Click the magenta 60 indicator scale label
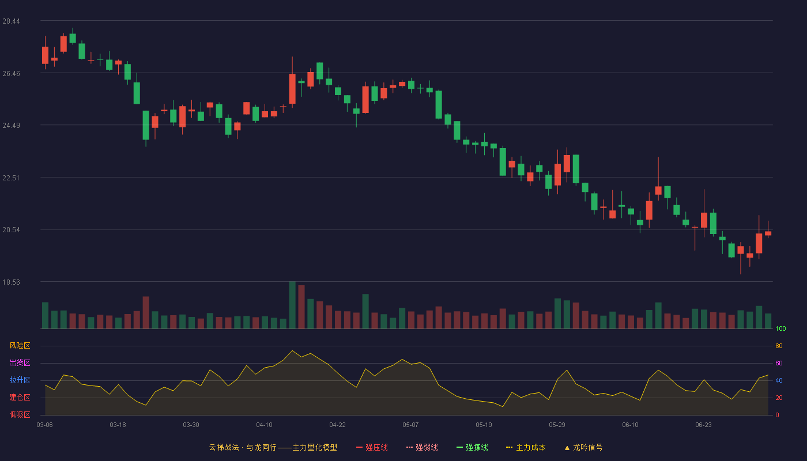This screenshot has width=807, height=461. click(x=779, y=364)
